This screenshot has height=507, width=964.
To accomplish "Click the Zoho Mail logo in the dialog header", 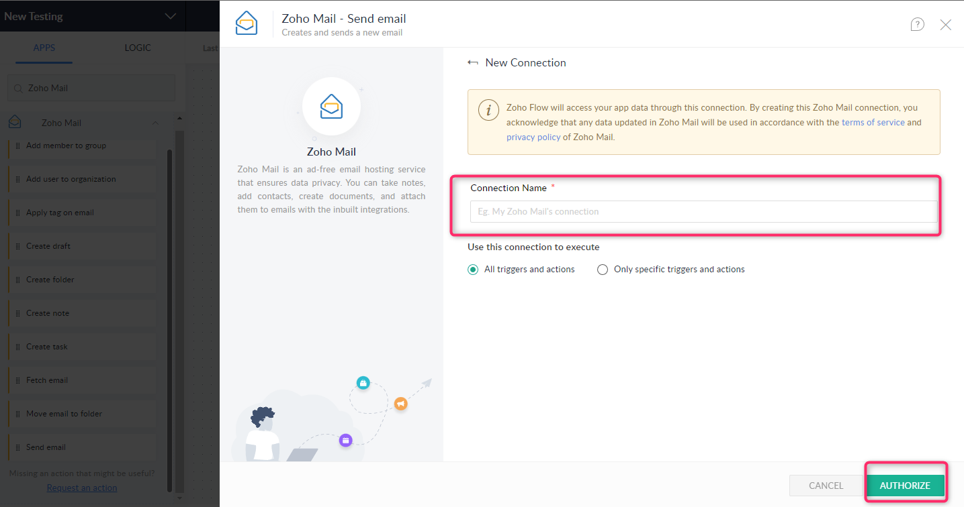I will pyautogui.click(x=247, y=23).
